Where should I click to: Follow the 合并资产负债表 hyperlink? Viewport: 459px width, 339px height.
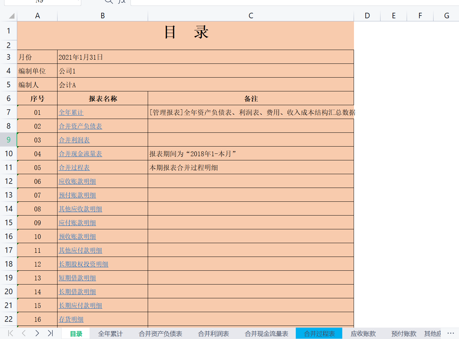80,126
